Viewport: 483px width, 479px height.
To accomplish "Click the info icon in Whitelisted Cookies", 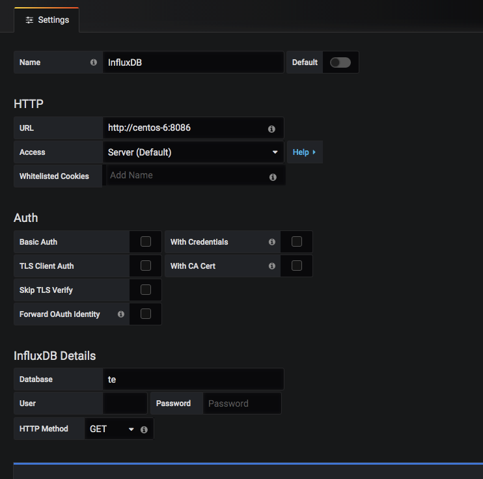I will click(x=273, y=177).
